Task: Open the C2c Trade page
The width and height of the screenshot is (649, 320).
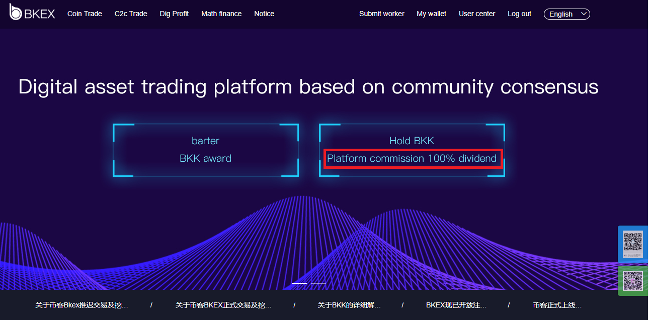Action: (131, 14)
